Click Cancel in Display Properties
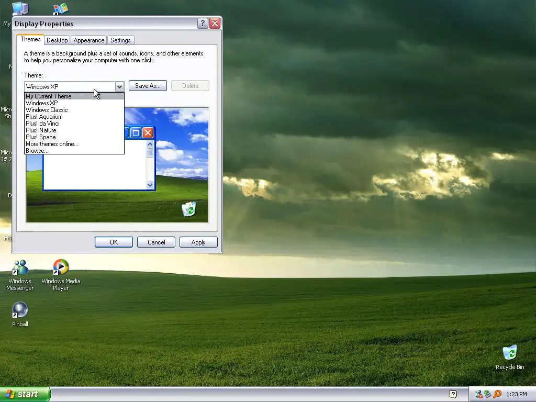The width and height of the screenshot is (536, 402). click(156, 242)
